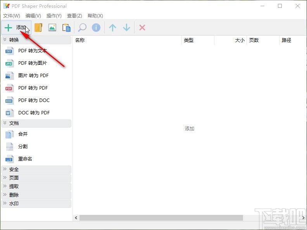Open the 查看(Z) menu
The image size is (307, 230).
[74, 16]
